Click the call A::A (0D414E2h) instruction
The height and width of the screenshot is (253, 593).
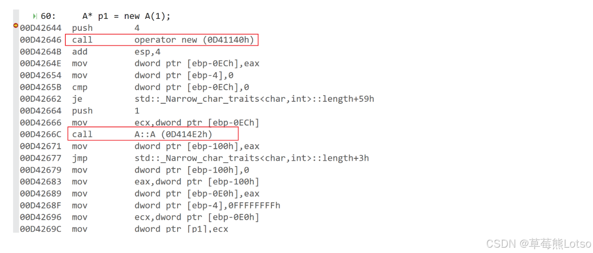click(x=153, y=134)
